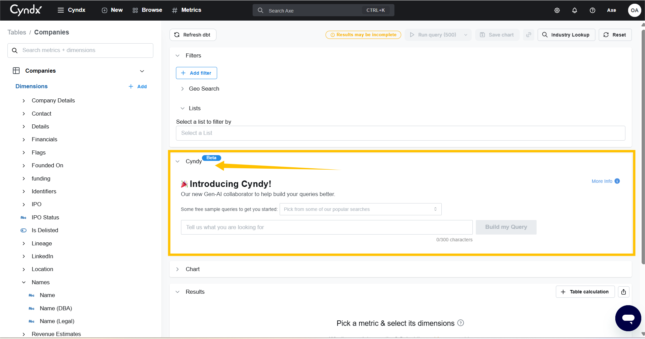Open the settings gear icon

point(557,10)
